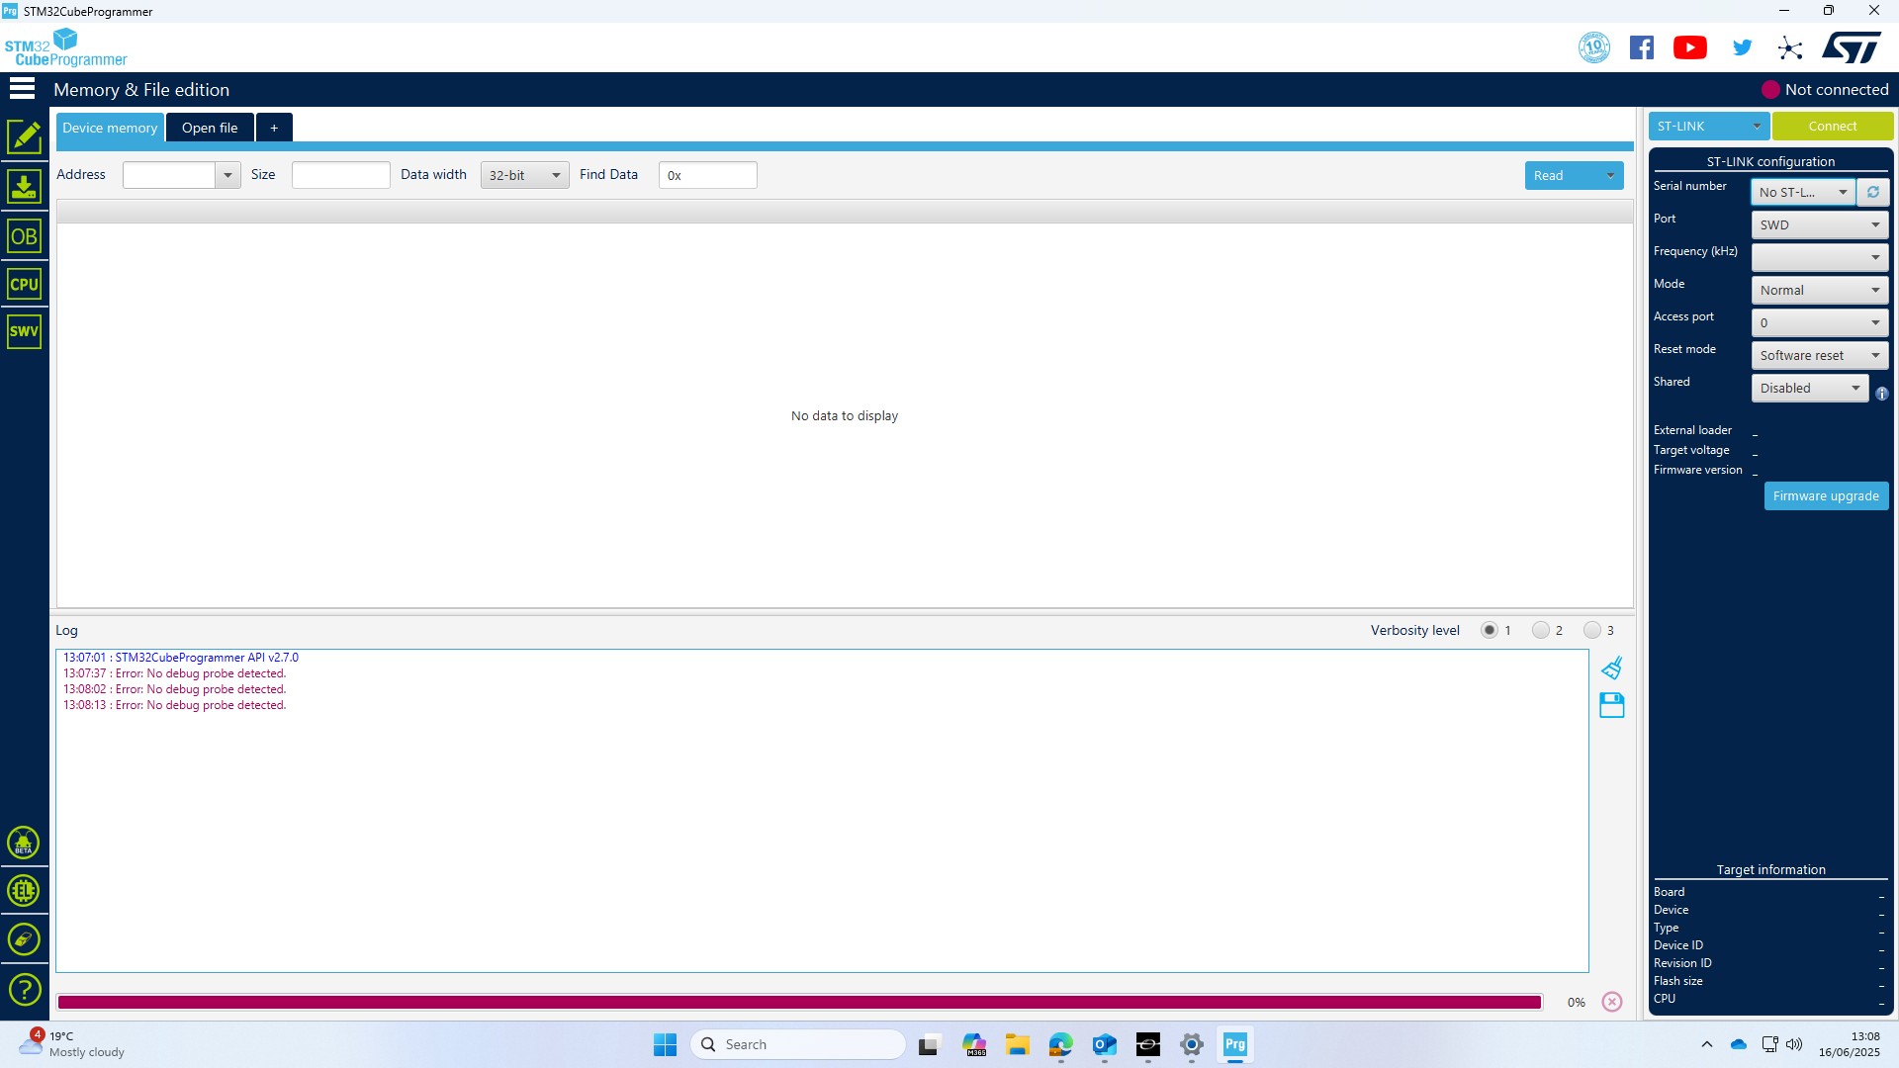Open the Mode Normal dropdown
The width and height of the screenshot is (1899, 1068).
(1820, 290)
